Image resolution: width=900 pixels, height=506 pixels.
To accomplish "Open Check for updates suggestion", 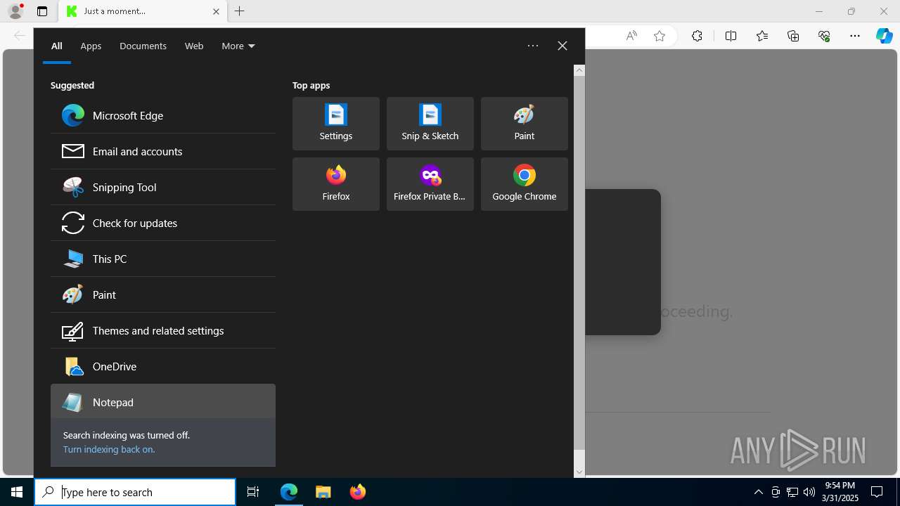I will tap(163, 223).
